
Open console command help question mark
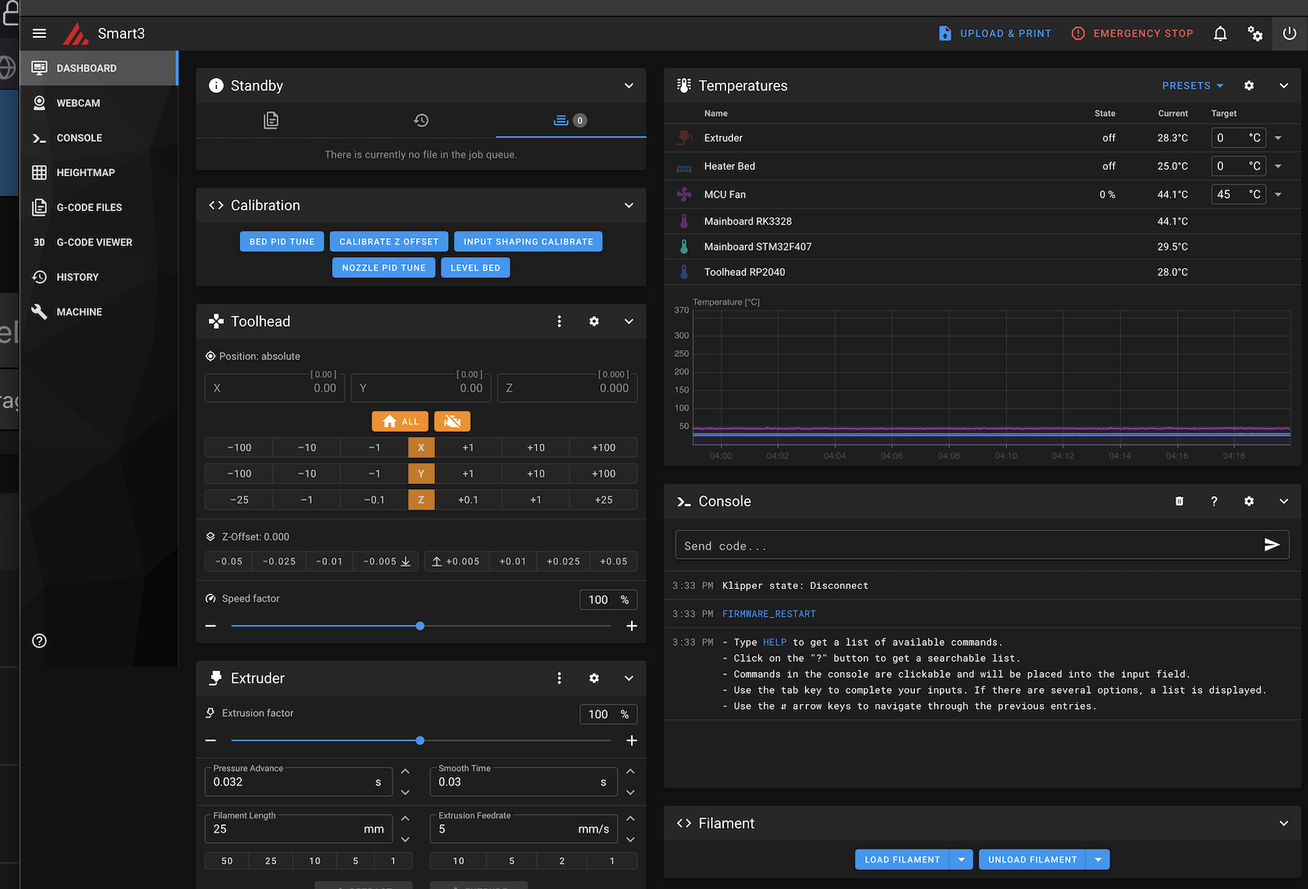pyautogui.click(x=1214, y=501)
